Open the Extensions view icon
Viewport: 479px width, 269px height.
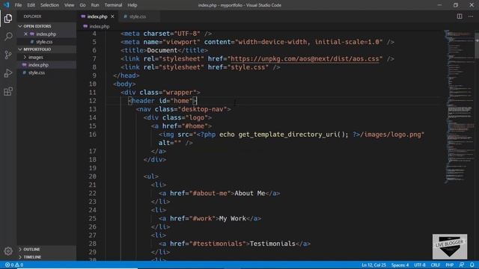point(8,91)
